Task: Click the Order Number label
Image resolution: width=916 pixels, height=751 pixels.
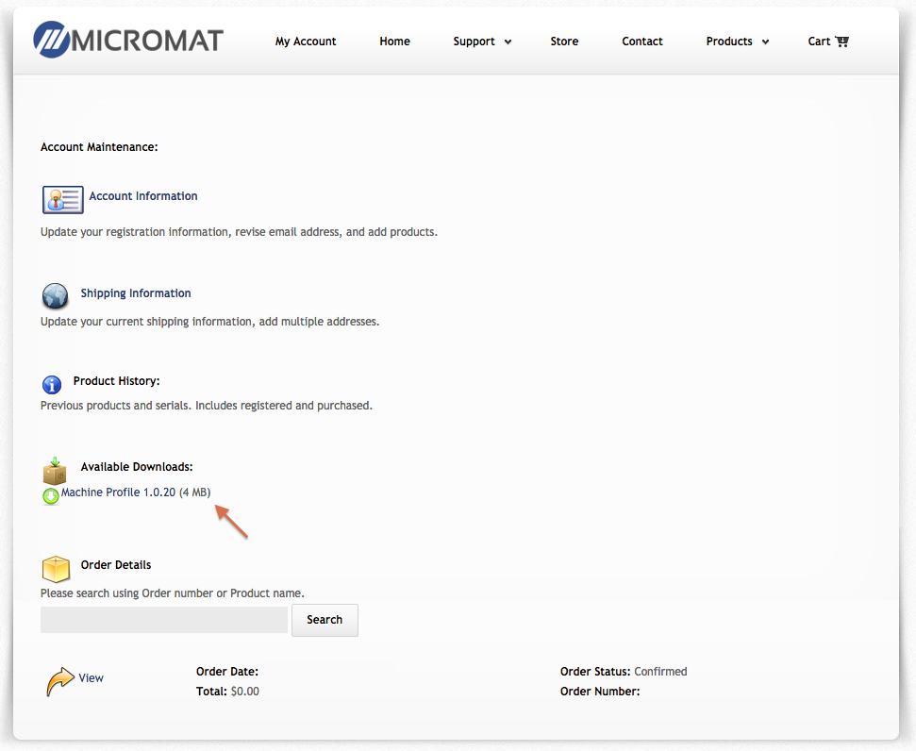Action: pos(600,692)
